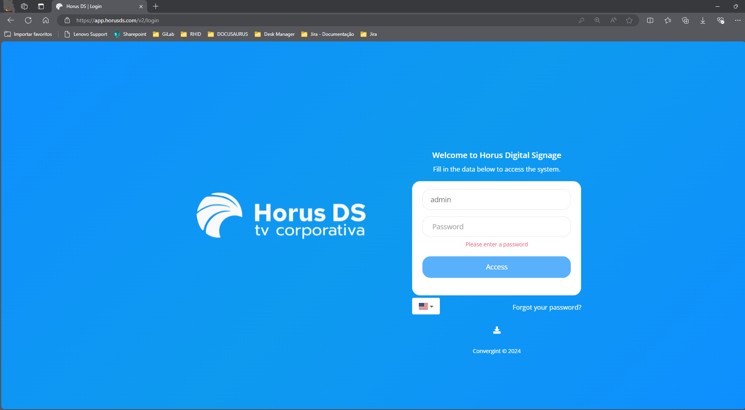This screenshot has height=410, width=745.
Task: Open split screen view
Action: 651,20
